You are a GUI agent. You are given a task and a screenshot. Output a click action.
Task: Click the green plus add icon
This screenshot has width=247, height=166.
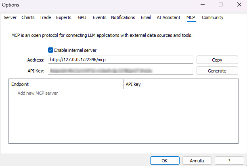click(13, 93)
